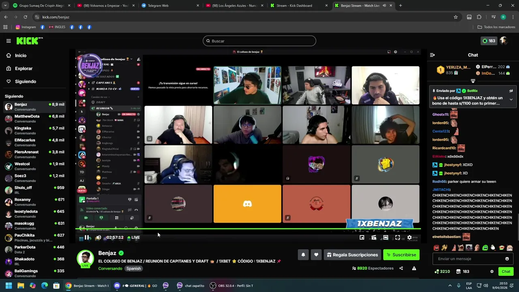Switch to Volvamos a Empezar YouTube tab
This screenshot has width=519, height=292.
tap(106, 6)
